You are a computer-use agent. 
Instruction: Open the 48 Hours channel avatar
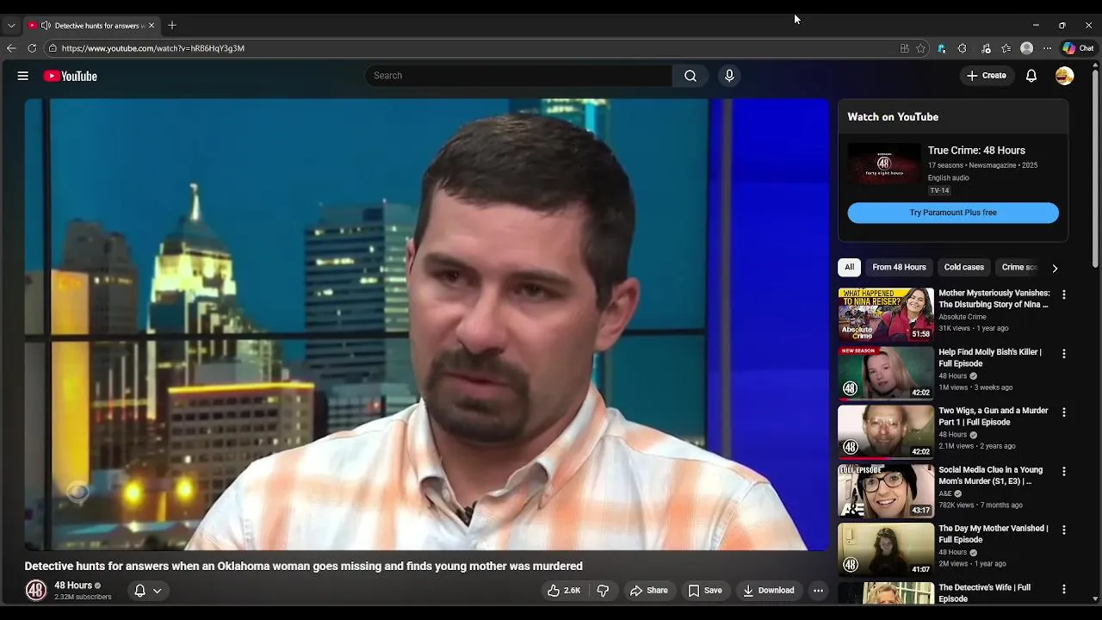(36, 591)
